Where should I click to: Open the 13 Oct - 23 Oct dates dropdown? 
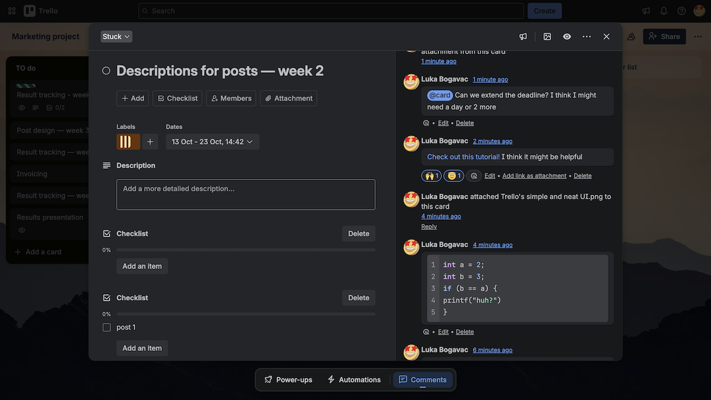pyautogui.click(x=212, y=141)
